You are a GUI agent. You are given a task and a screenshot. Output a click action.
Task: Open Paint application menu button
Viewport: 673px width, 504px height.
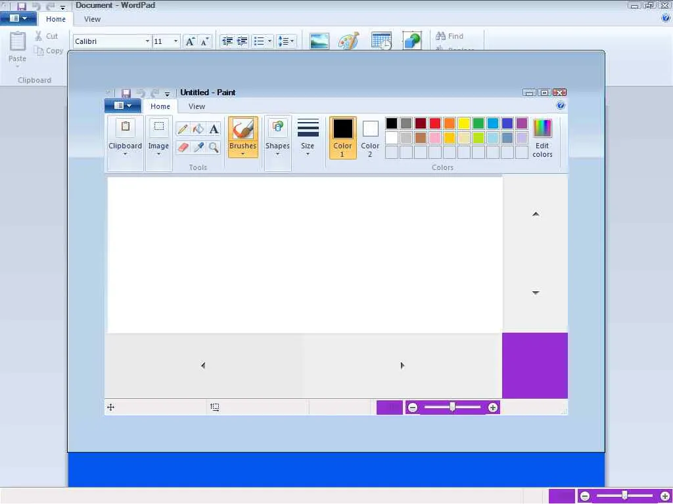coord(123,106)
